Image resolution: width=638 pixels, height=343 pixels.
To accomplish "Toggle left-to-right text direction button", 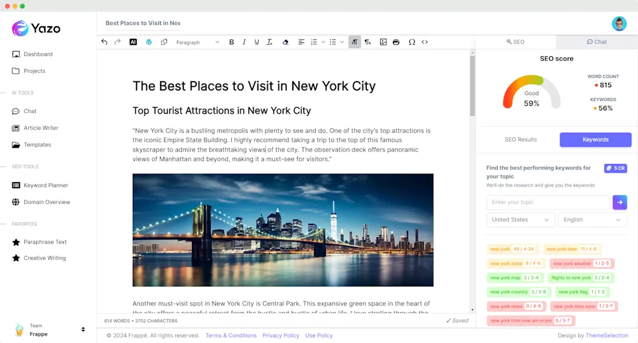I will click(355, 42).
